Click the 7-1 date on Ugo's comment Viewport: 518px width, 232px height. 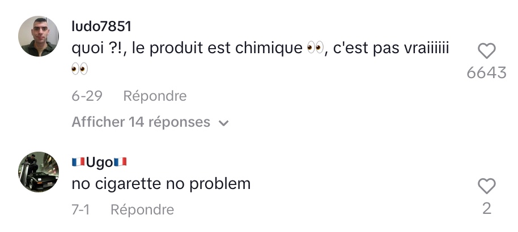pyautogui.click(x=80, y=209)
